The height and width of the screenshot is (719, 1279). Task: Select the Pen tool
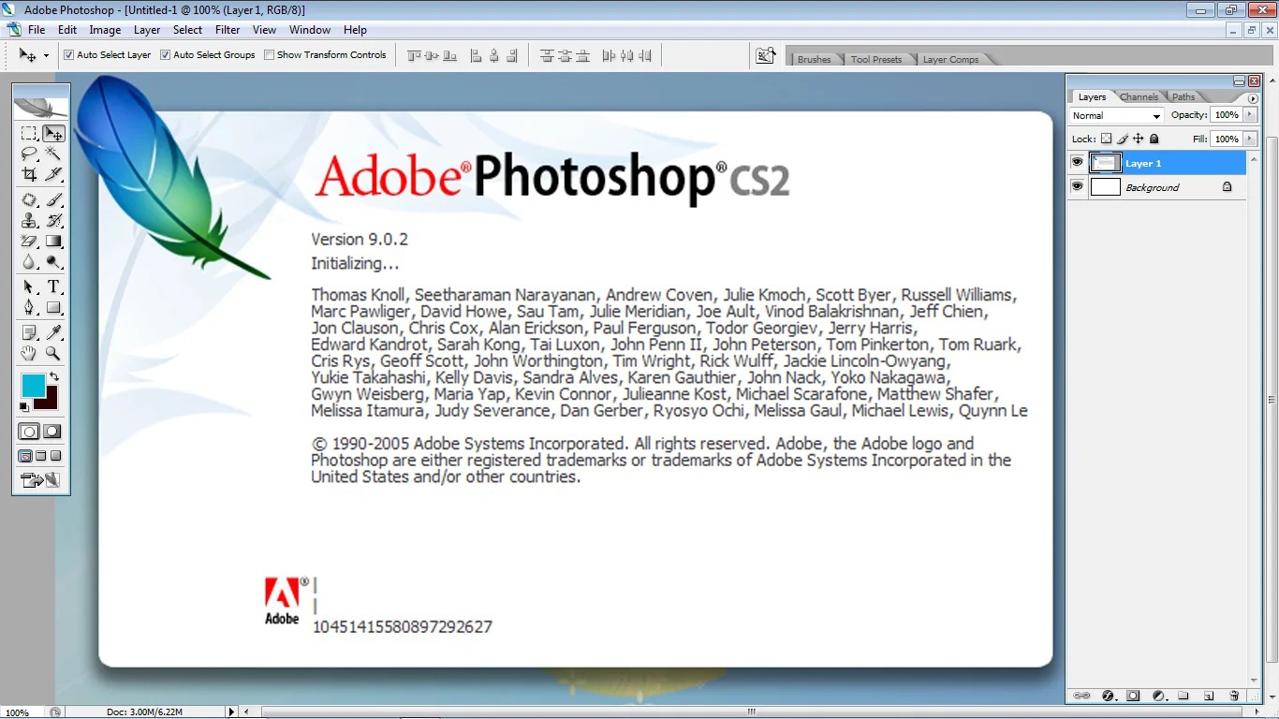click(29, 307)
